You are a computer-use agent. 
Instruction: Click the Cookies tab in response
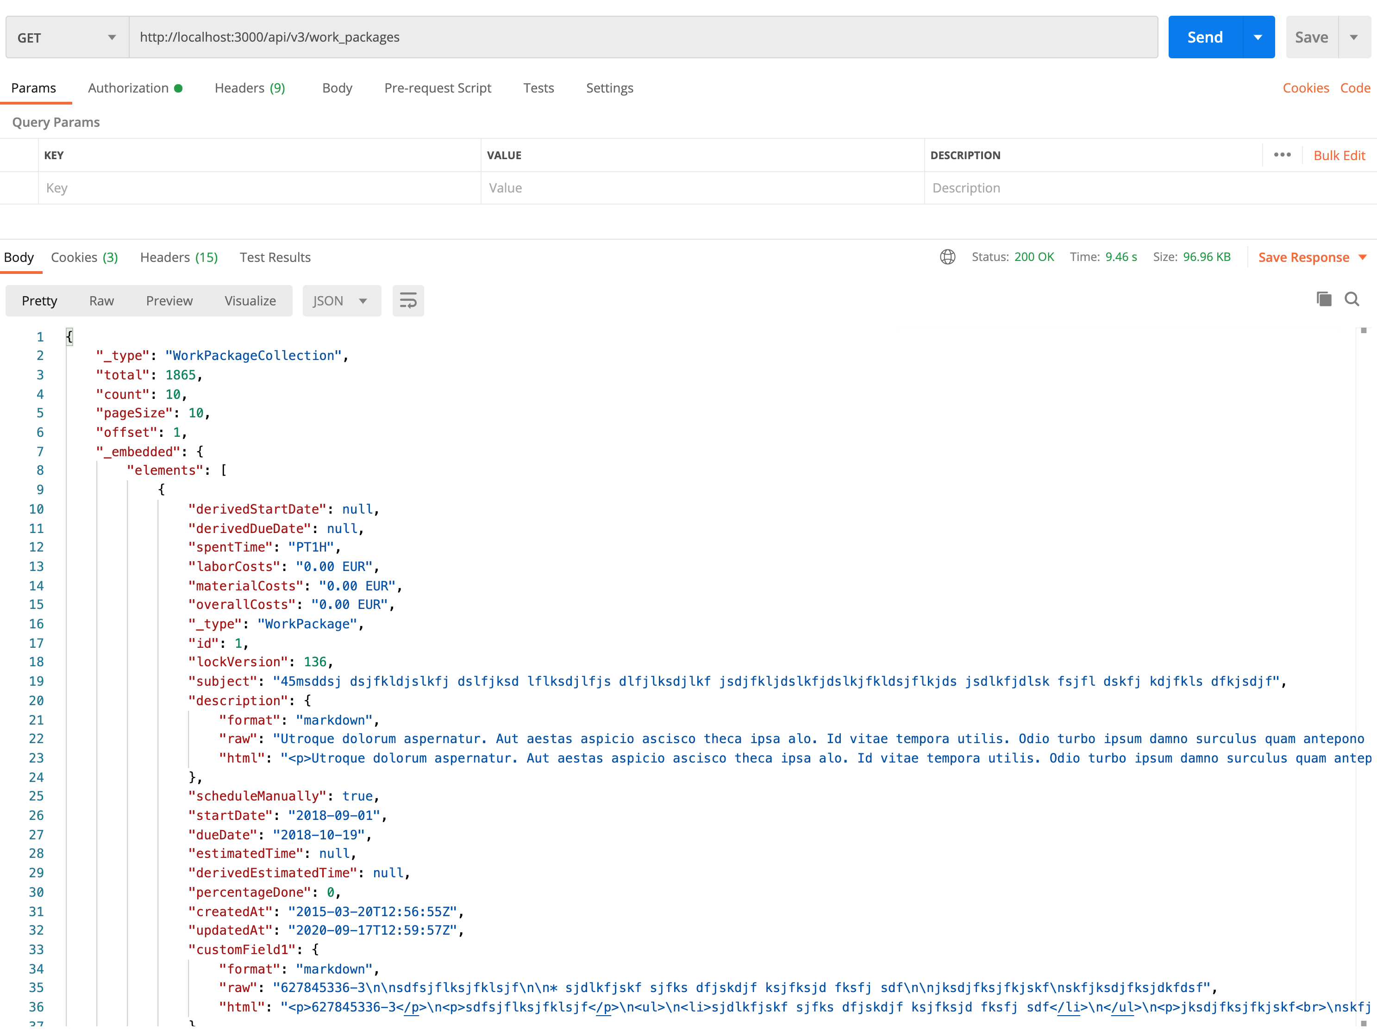tap(84, 256)
